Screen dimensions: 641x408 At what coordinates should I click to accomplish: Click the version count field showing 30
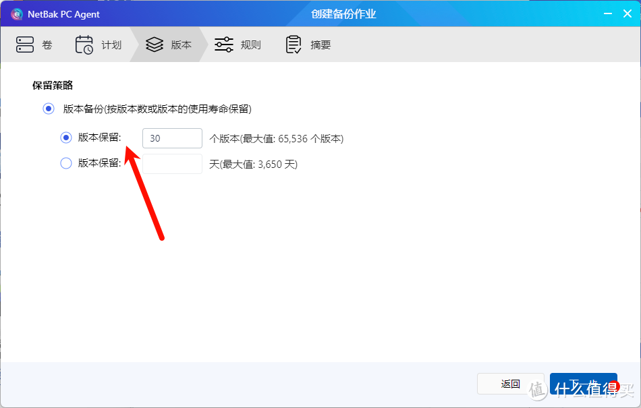tap(172, 138)
